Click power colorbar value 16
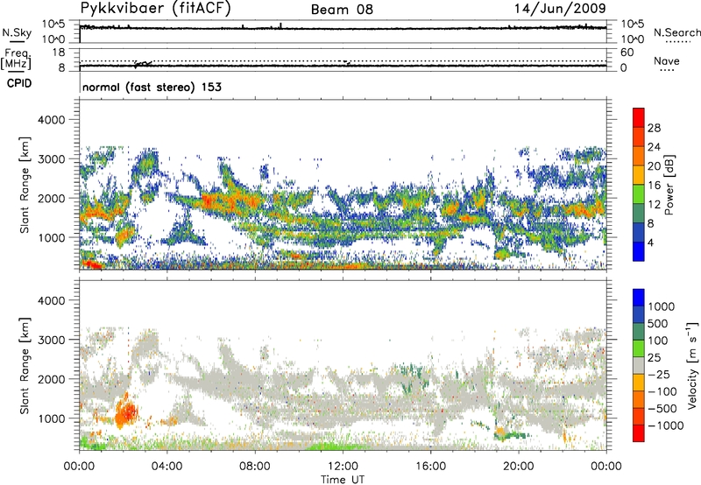This screenshot has width=701, height=485. tap(654, 186)
